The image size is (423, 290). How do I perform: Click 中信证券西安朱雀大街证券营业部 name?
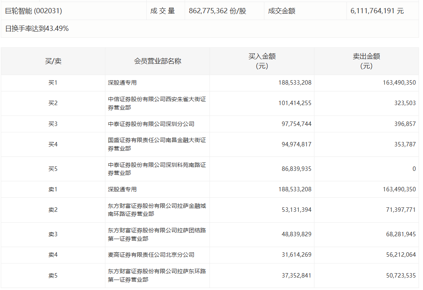pyautogui.click(x=157, y=103)
